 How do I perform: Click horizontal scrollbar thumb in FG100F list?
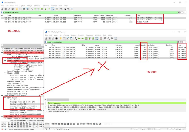pyautogui.click(x=58, y=100)
